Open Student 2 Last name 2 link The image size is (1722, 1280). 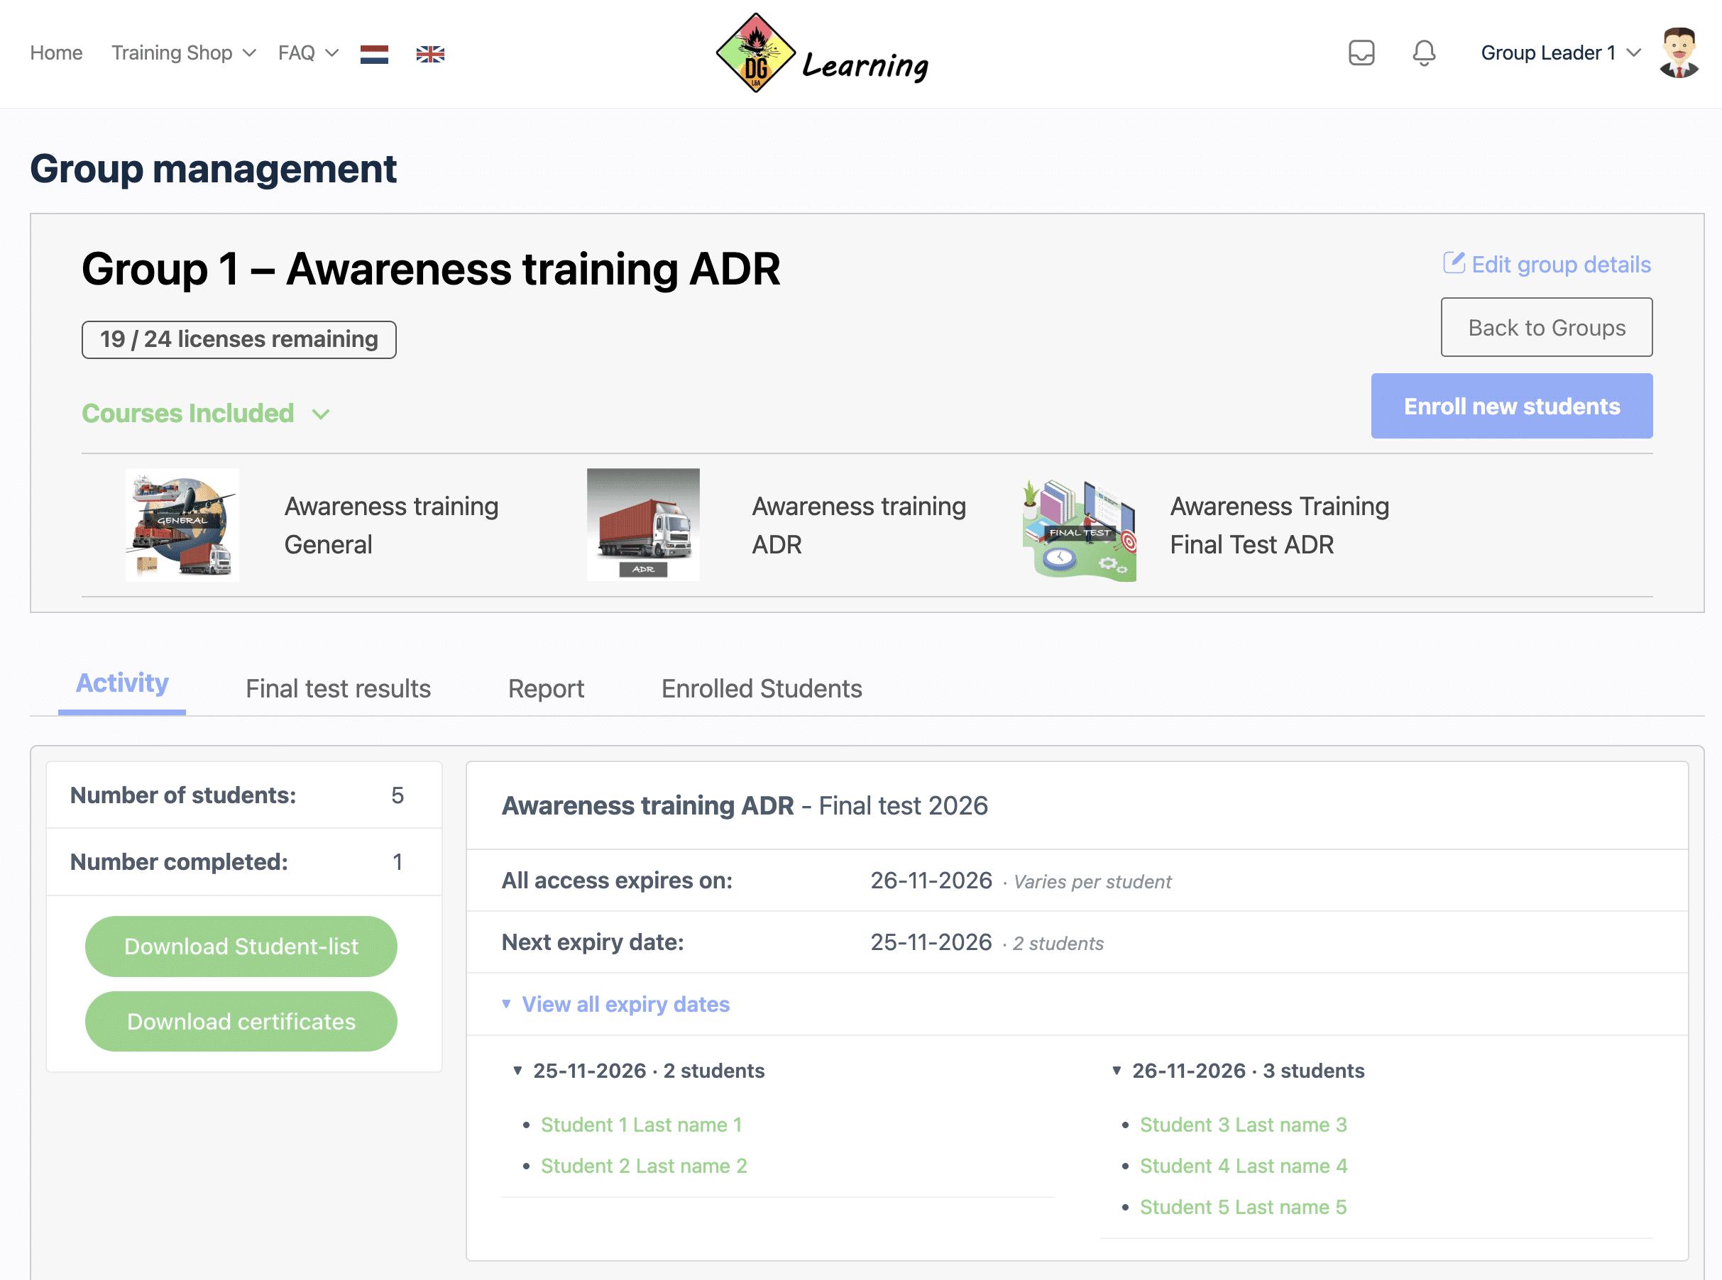(x=643, y=1165)
